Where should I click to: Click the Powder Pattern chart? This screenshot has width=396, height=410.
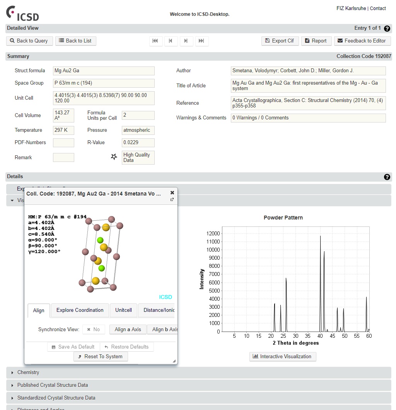[x=295, y=279]
